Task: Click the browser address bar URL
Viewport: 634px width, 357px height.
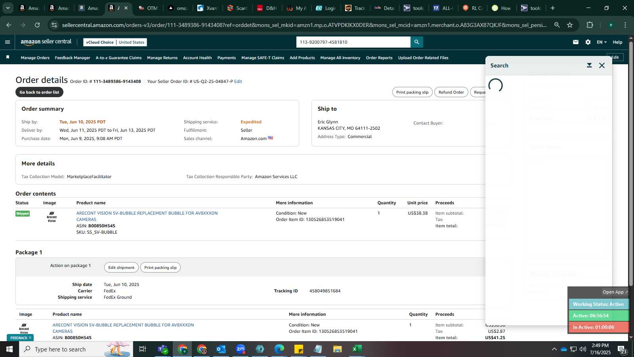Action: click(304, 25)
